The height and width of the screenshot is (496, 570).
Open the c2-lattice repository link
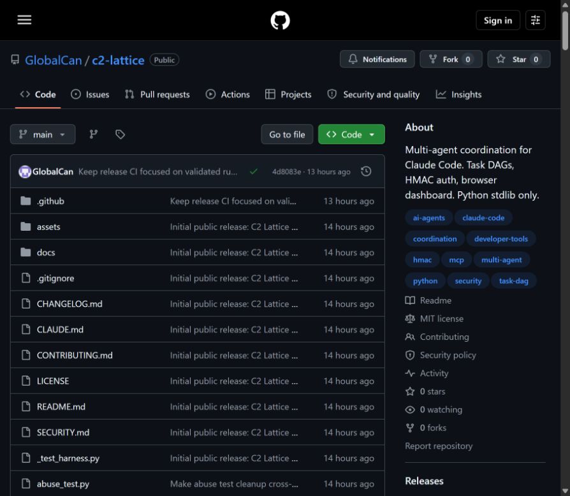pyautogui.click(x=118, y=60)
